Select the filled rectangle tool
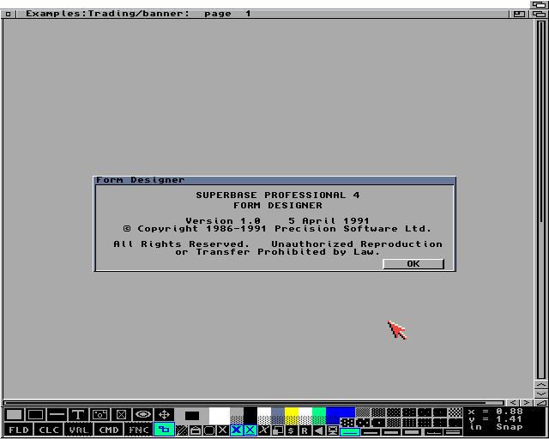 pos(14,415)
